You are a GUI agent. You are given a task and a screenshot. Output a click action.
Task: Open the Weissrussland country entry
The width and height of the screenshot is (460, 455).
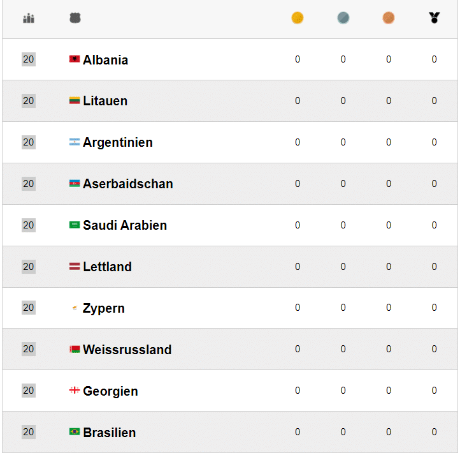click(127, 350)
